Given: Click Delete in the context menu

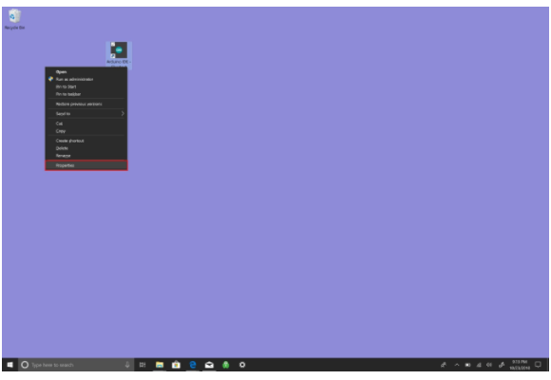Looking at the screenshot, I should [86, 148].
